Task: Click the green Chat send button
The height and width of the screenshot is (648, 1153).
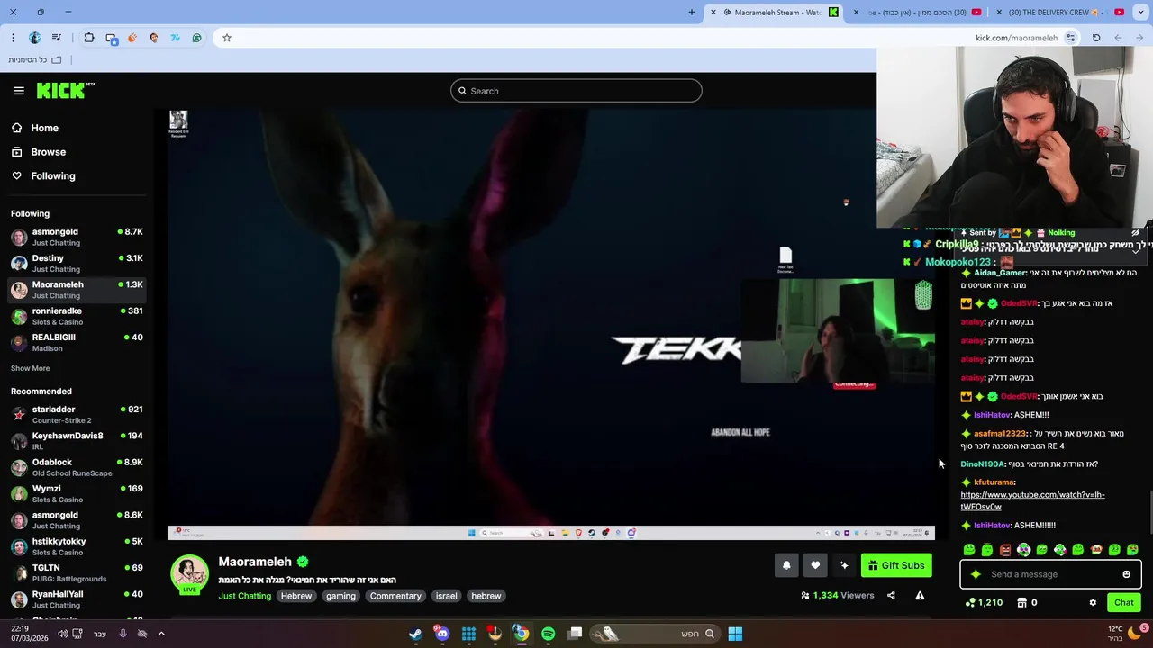Action: click(x=1124, y=603)
